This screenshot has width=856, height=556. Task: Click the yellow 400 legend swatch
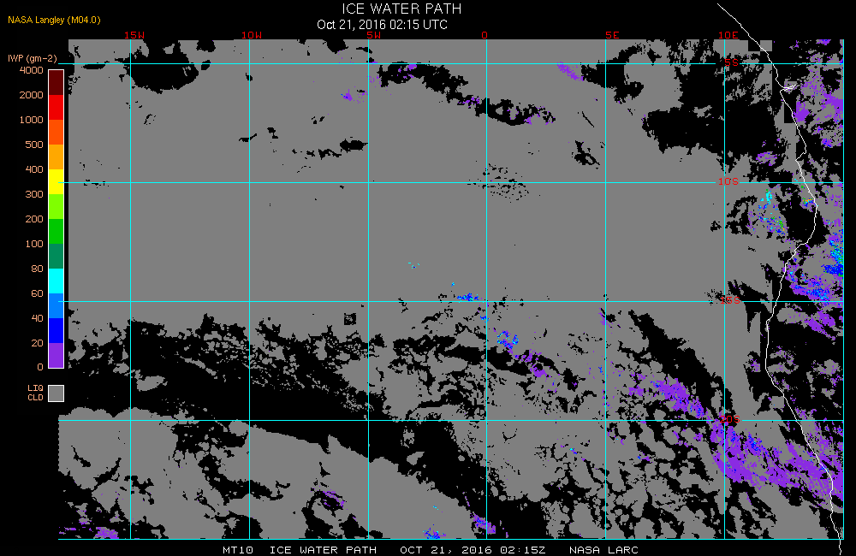tap(56, 181)
